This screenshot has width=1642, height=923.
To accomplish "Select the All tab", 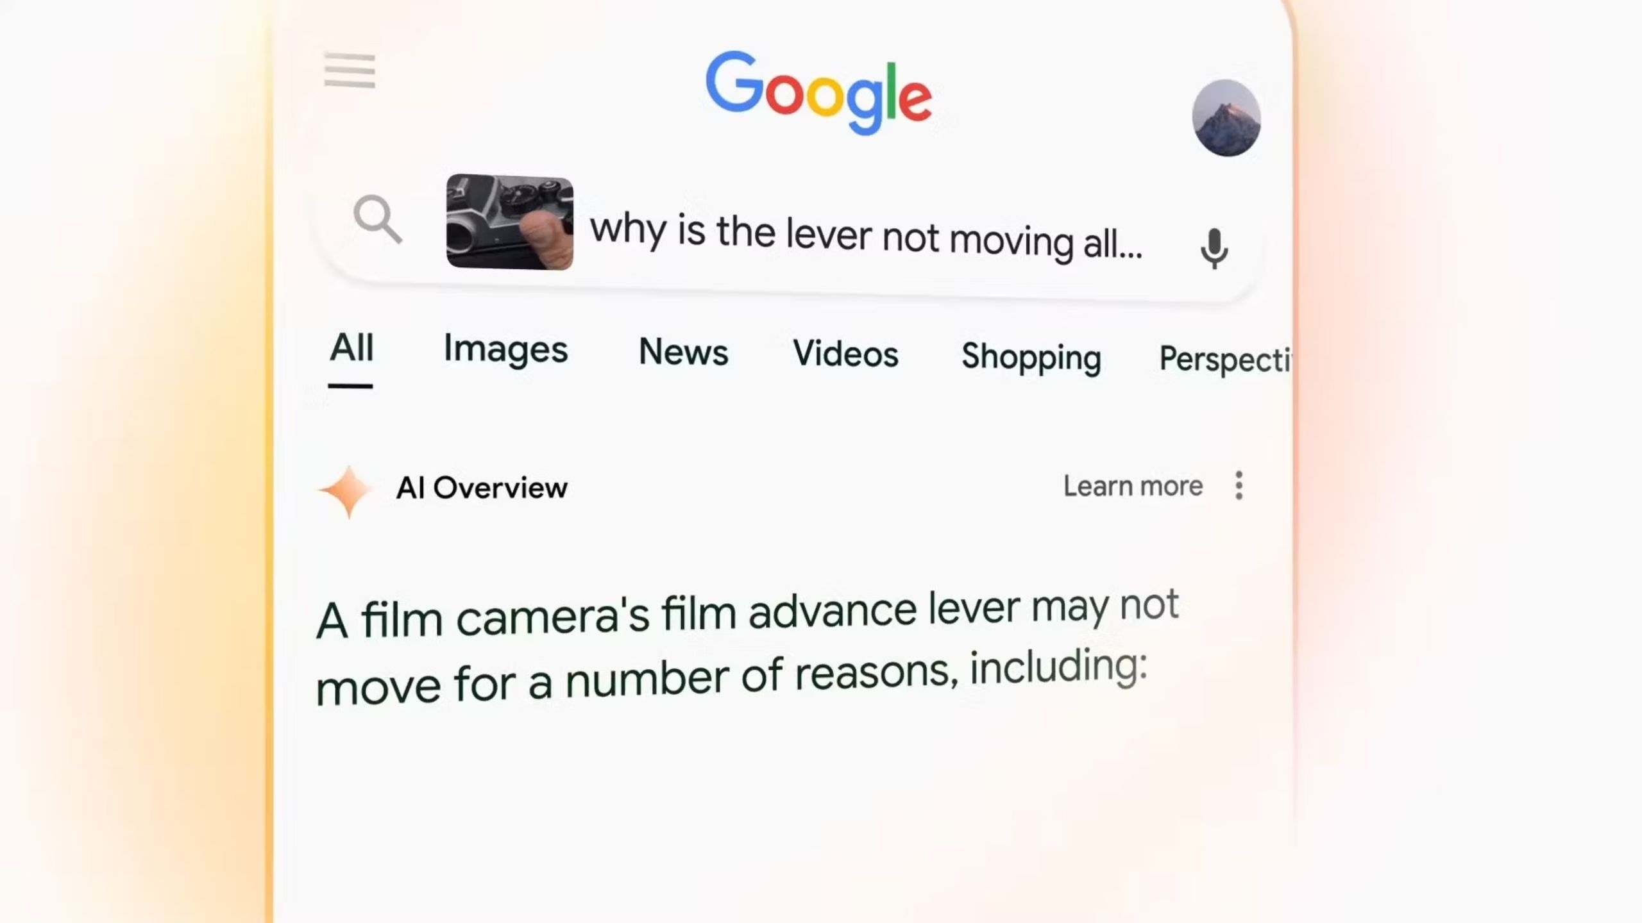I will [x=351, y=348].
